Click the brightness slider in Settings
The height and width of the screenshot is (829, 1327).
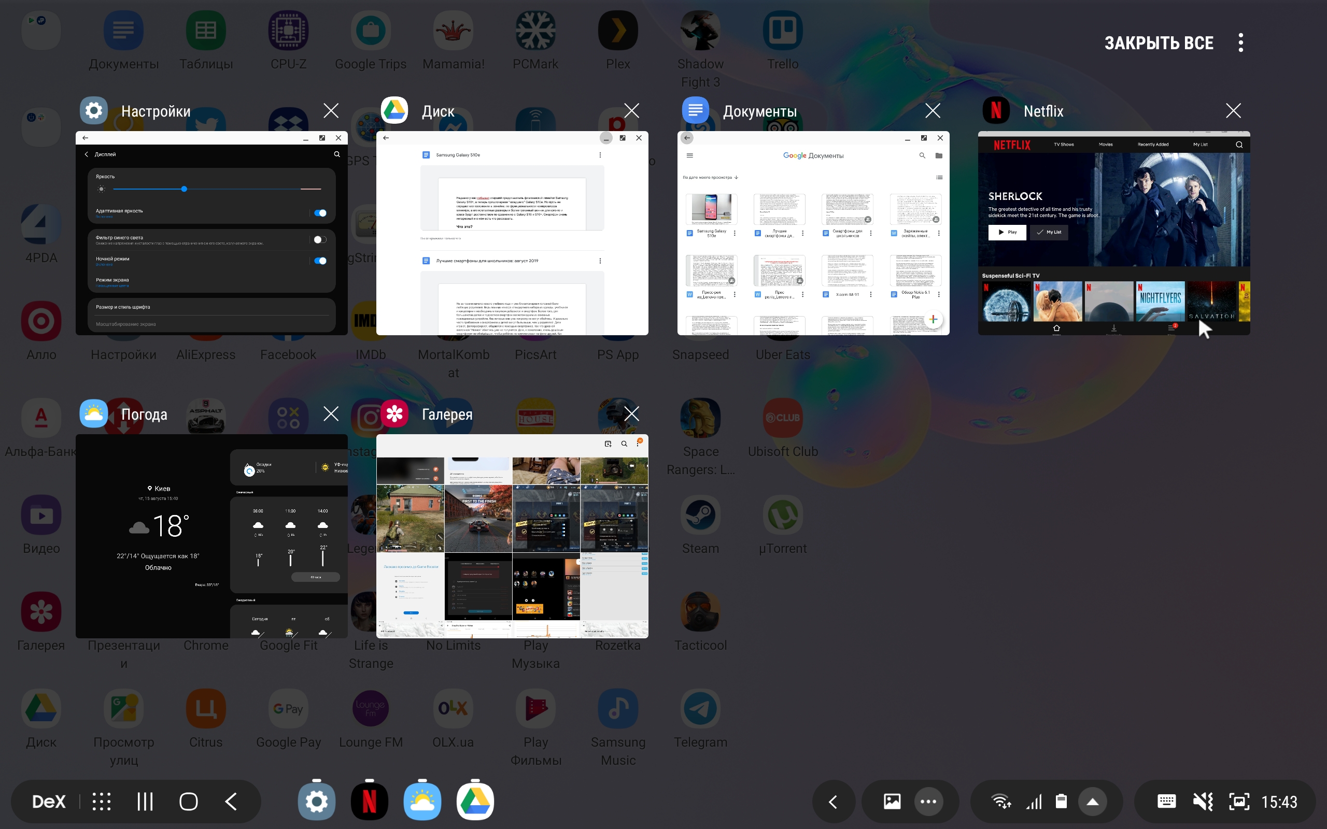(x=184, y=189)
